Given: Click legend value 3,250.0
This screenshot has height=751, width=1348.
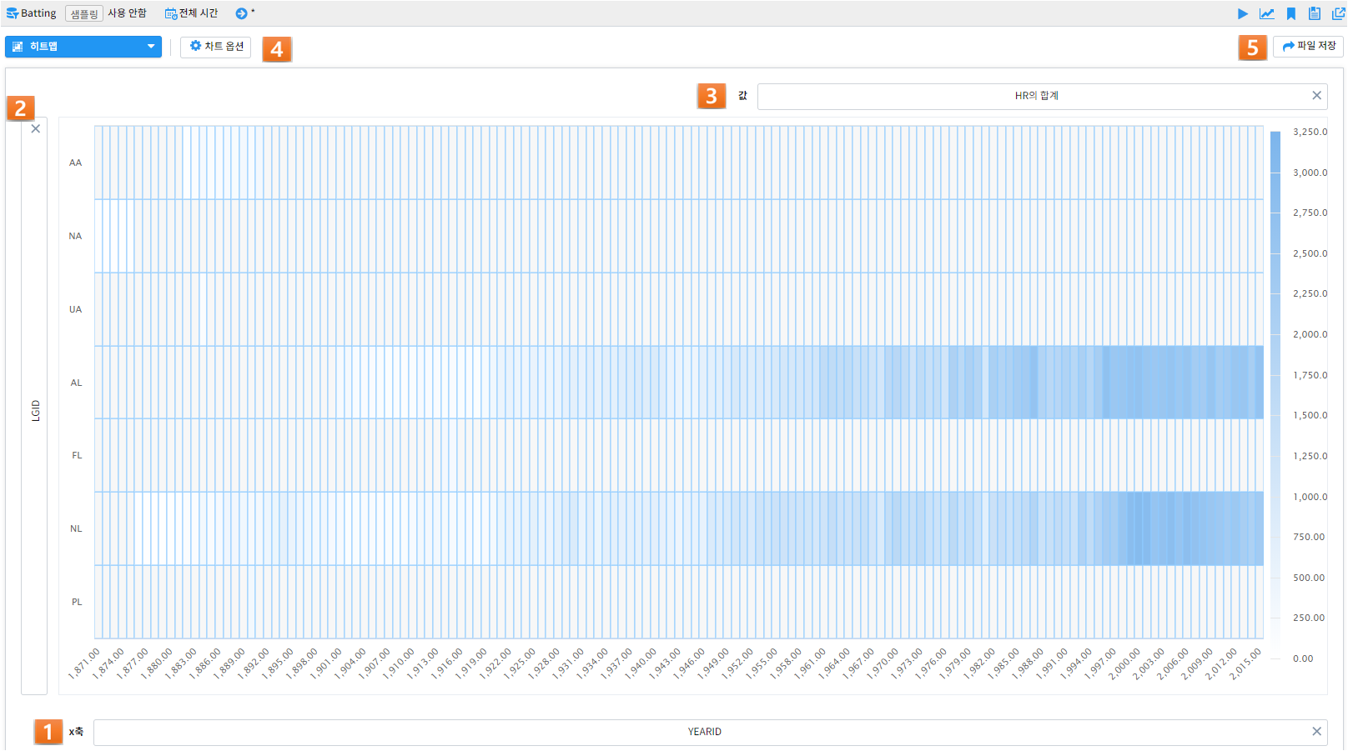Looking at the screenshot, I should (x=1310, y=132).
